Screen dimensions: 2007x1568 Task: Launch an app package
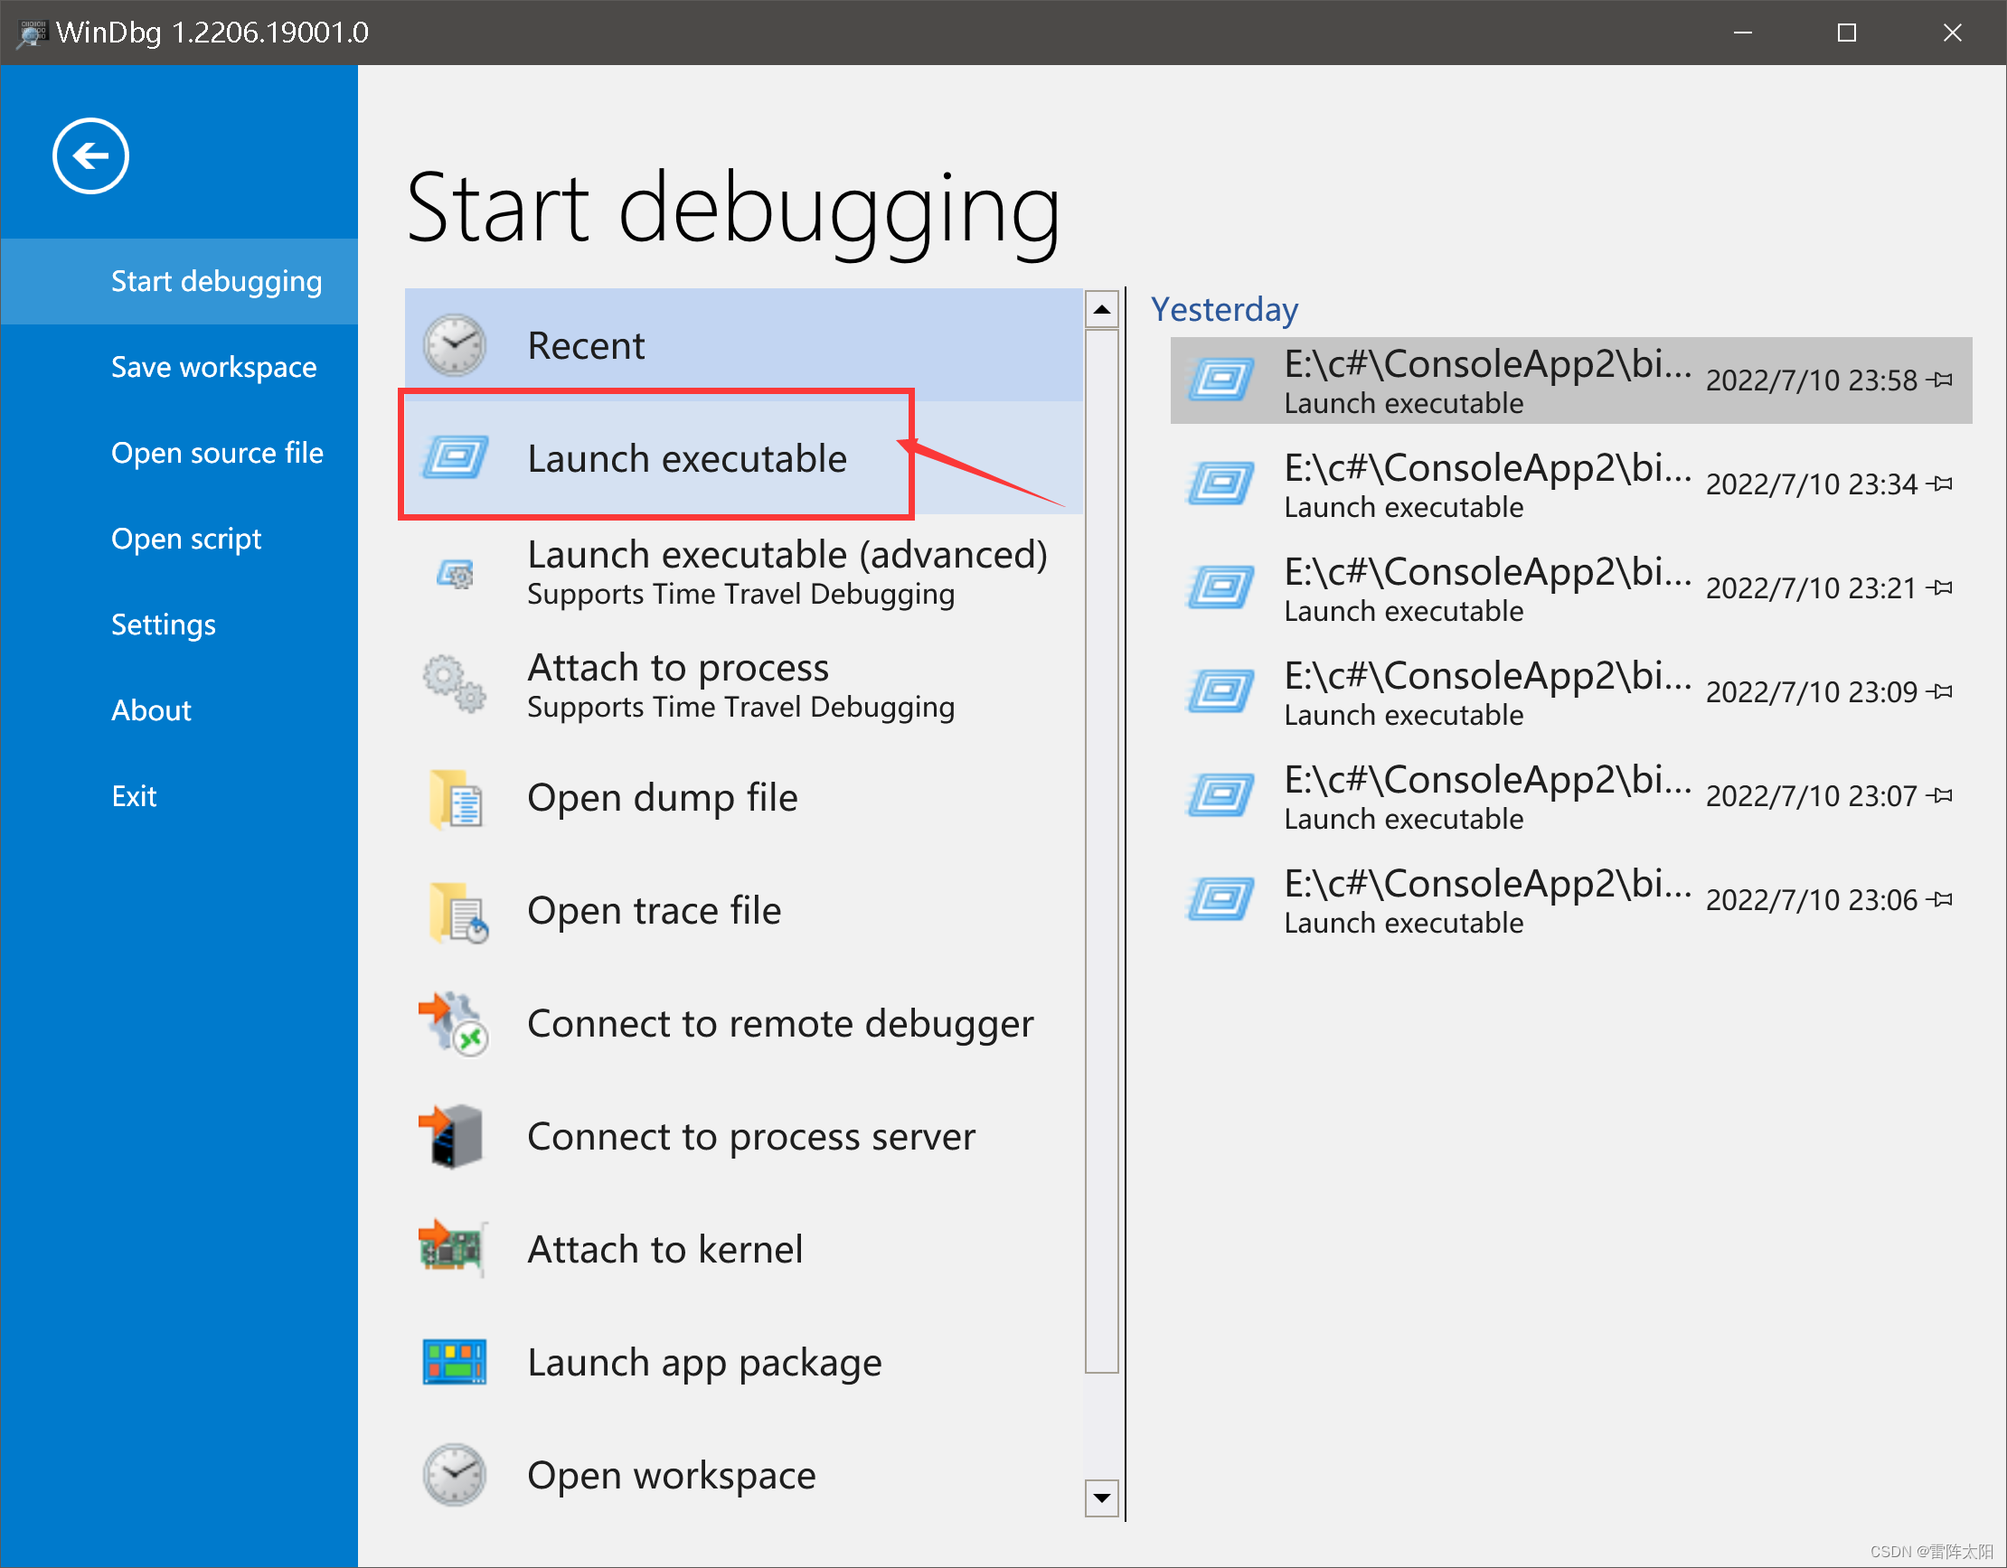click(704, 1361)
